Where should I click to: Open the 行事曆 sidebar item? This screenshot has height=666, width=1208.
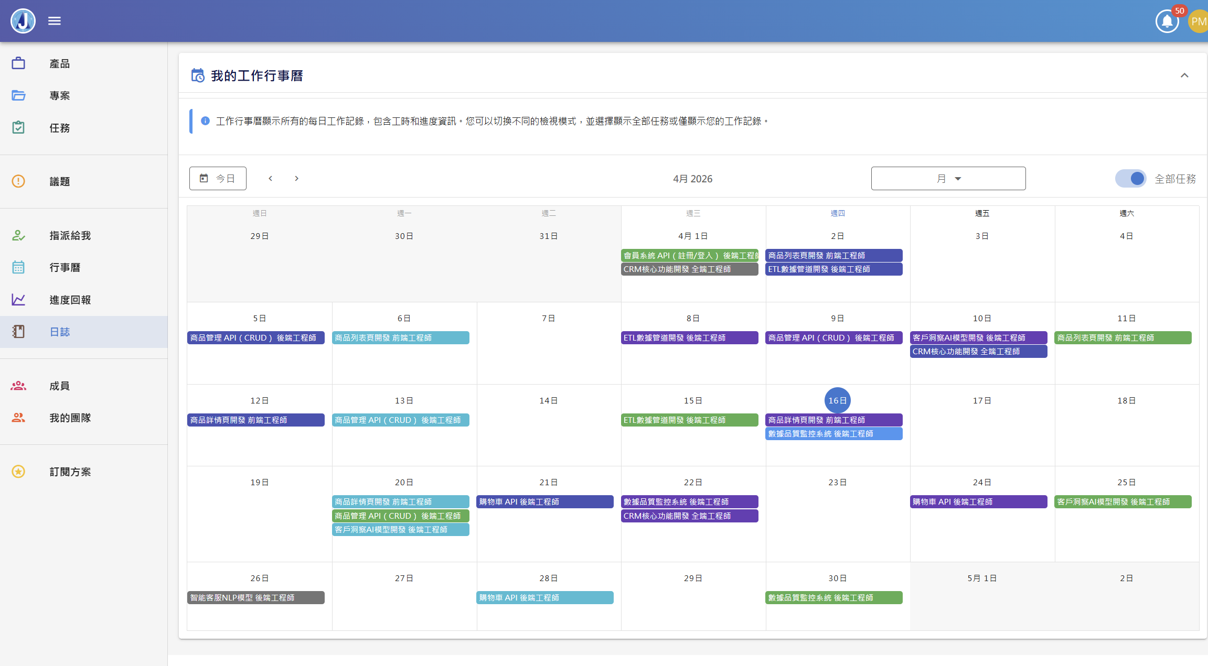click(65, 268)
